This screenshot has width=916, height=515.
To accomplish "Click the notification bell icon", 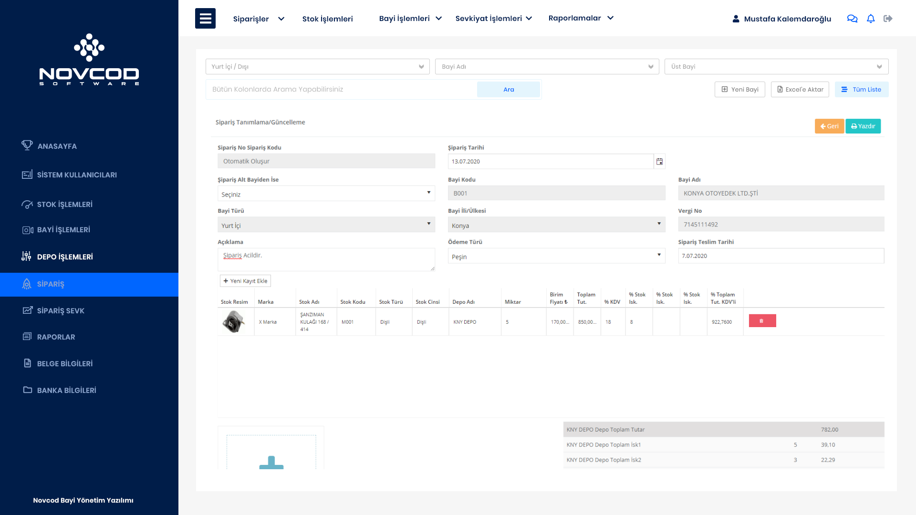I will (871, 19).
